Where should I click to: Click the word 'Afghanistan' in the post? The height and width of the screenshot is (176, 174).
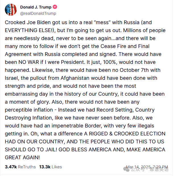[75, 78]
